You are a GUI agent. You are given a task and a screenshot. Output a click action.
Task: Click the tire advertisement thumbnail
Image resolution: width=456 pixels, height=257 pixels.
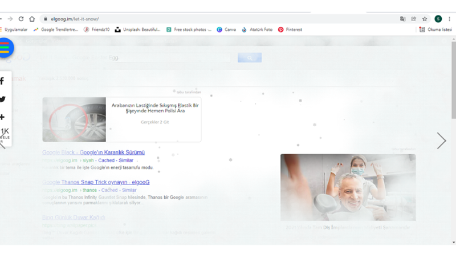click(x=74, y=119)
